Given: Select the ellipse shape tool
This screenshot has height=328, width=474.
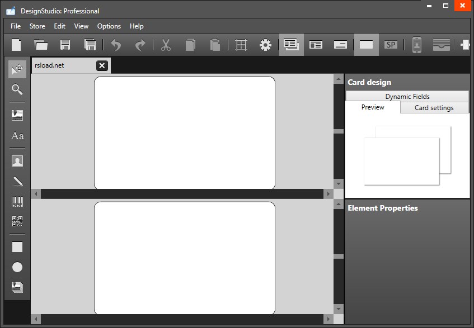Looking at the screenshot, I should (x=17, y=267).
